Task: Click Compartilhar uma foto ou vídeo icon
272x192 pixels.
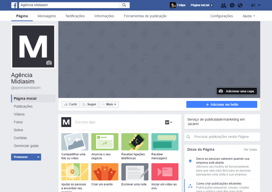Action: coord(75,142)
